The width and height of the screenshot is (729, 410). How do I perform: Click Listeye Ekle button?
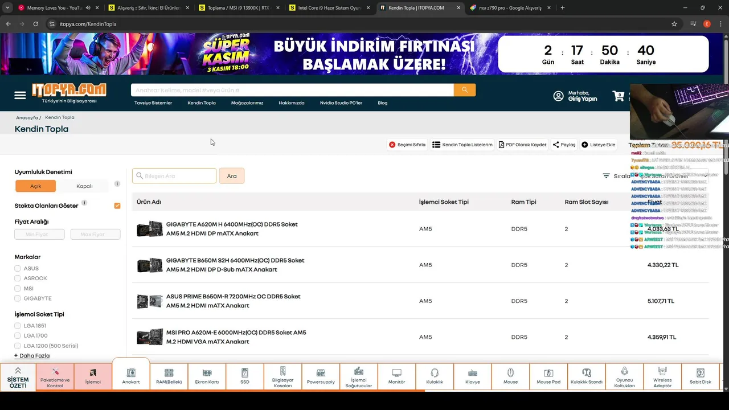(x=599, y=145)
